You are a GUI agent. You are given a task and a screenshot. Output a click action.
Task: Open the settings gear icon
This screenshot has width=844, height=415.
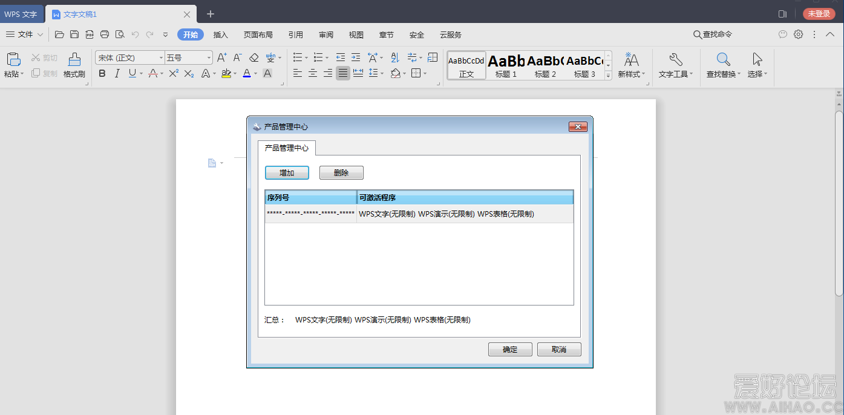point(799,34)
